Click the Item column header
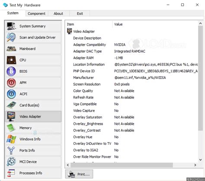The width and height of the screenshot is (205, 181). 89,24
